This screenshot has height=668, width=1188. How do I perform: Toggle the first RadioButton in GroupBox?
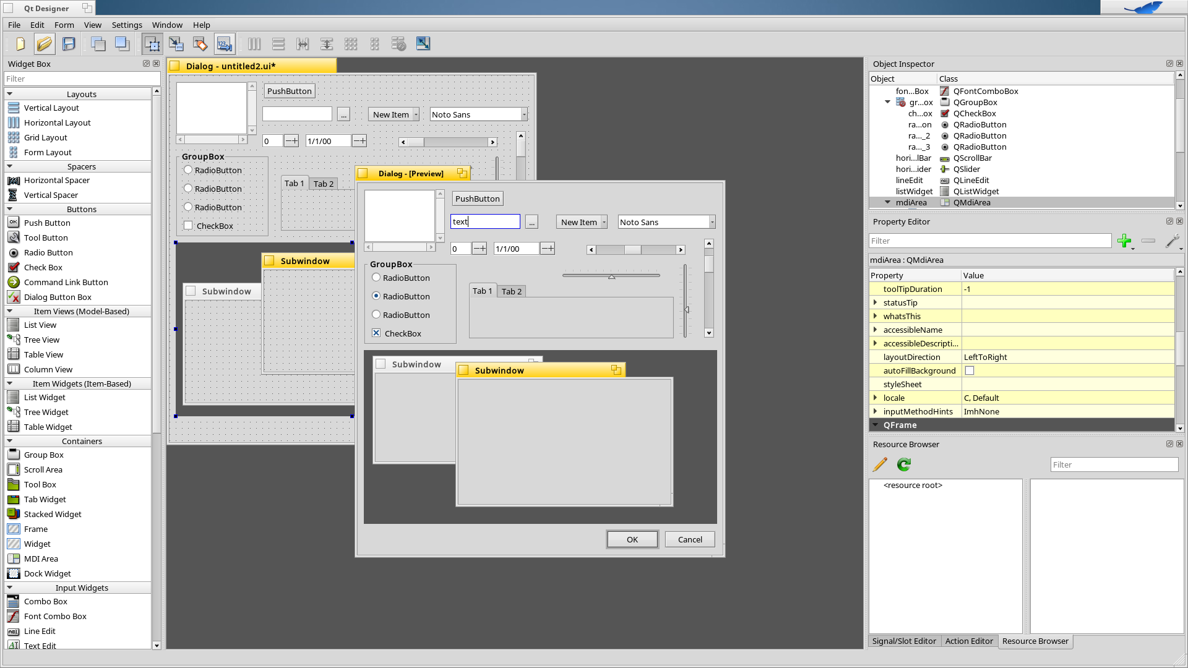pos(376,277)
